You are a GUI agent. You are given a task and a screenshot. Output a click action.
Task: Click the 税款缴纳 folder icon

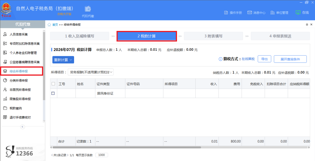click(5, 108)
